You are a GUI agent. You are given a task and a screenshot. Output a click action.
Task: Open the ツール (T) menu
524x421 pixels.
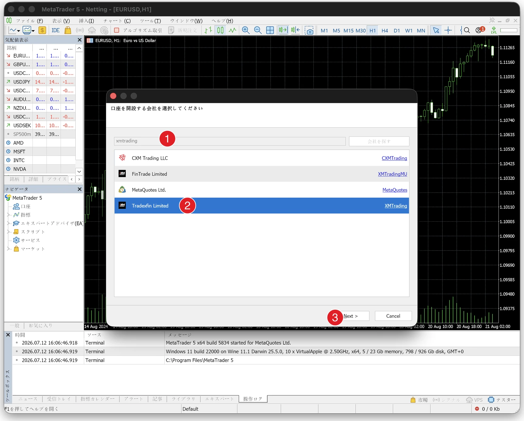pos(150,21)
